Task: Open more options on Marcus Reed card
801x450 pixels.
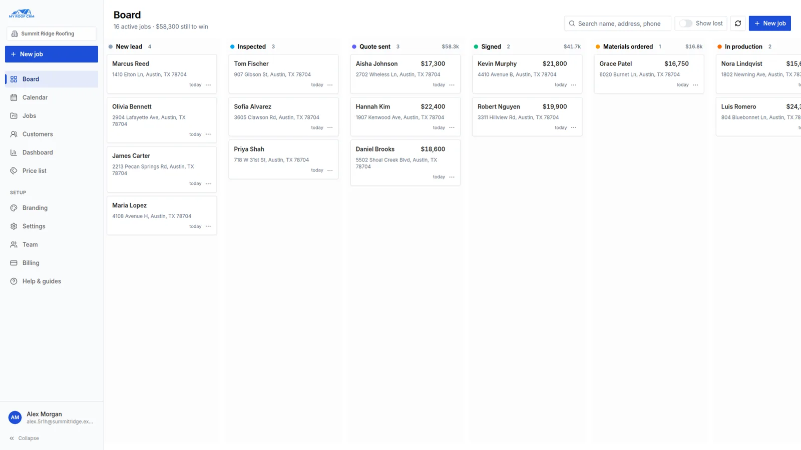Action: pyautogui.click(x=208, y=85)
